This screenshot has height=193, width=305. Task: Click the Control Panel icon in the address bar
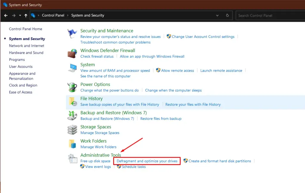click(x=33, y=16)
